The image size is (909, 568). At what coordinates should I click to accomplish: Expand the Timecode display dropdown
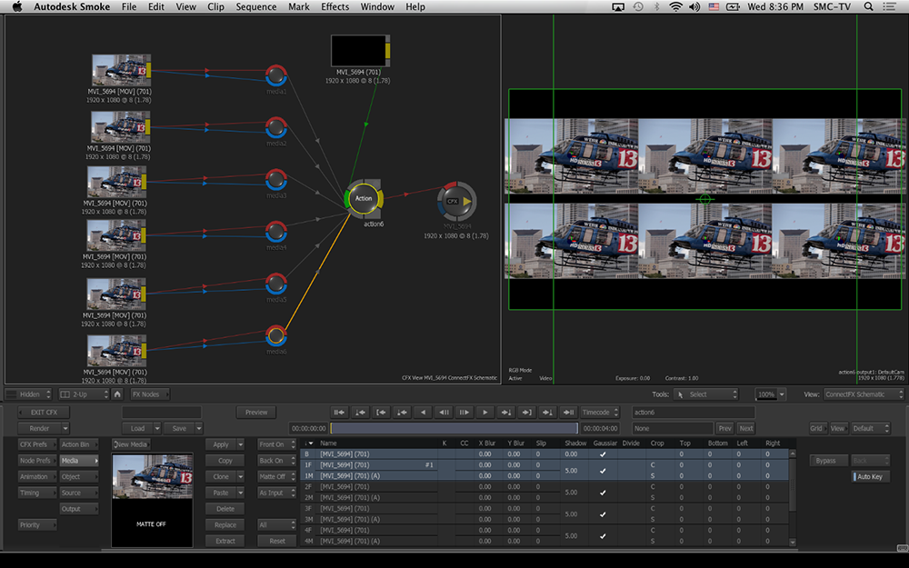tap(601, 412)
